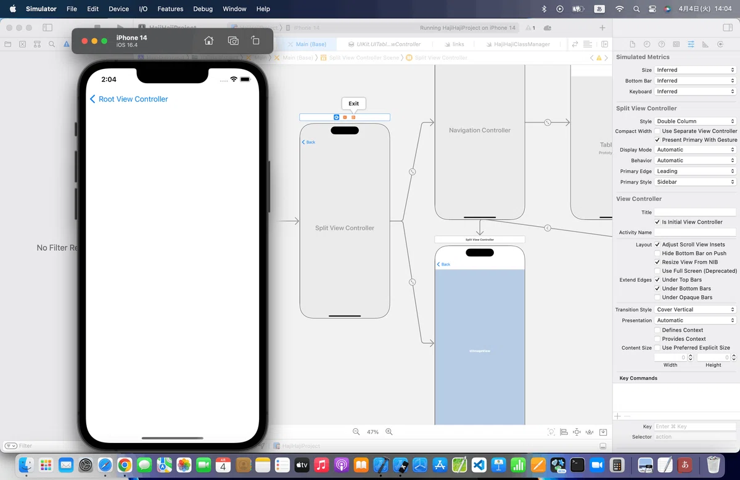Open the project navigator folder icon
The height and width of the screenshot is (480, 740).
(8, 44)
